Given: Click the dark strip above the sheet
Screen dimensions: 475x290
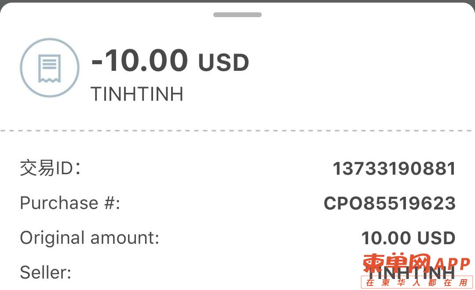Looking at the screenshot, I should coord(237,1).
